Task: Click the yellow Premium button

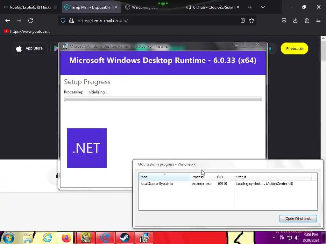Action: coord(294,49)
